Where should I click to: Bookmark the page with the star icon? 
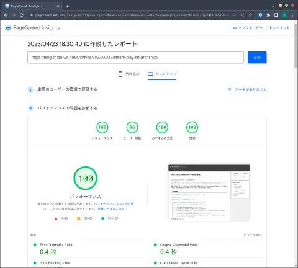pos(250,15)
